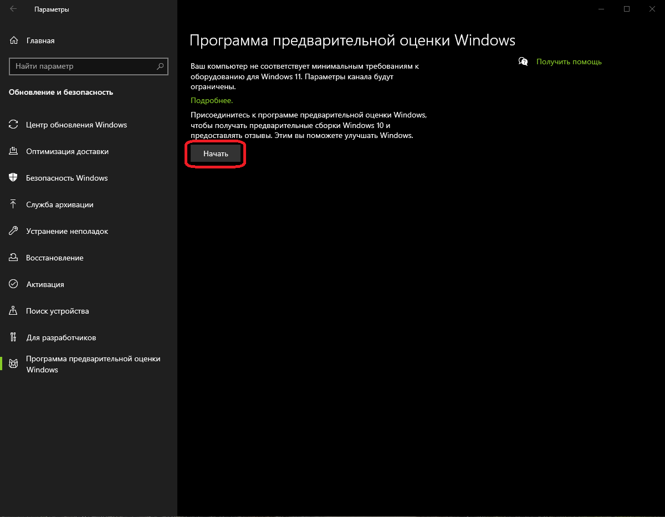Click the Параметры window title text
This screenshot has height=517, width=665.
pos(52,9)
